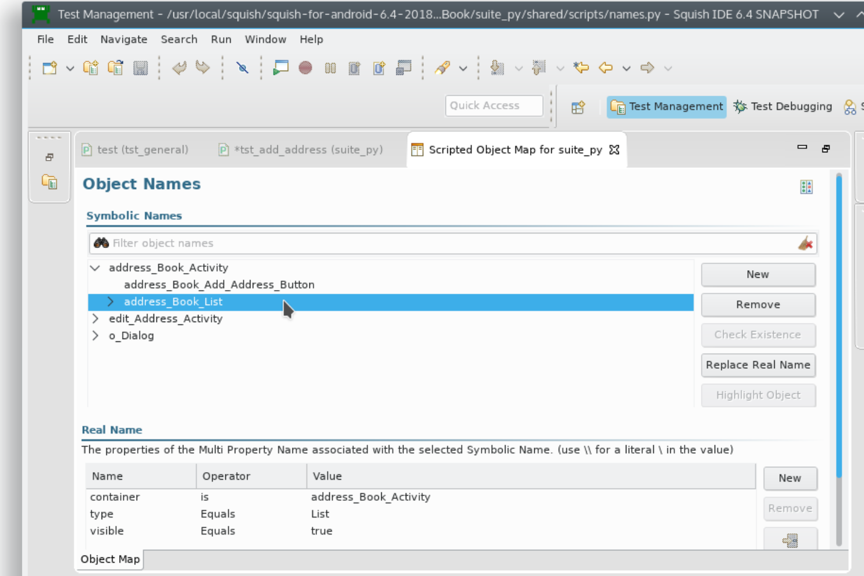The width and height of the screenshot is (864, 576).
Task: Click the Skip All Breakpoints icon
Action: (x=242, y=68)
